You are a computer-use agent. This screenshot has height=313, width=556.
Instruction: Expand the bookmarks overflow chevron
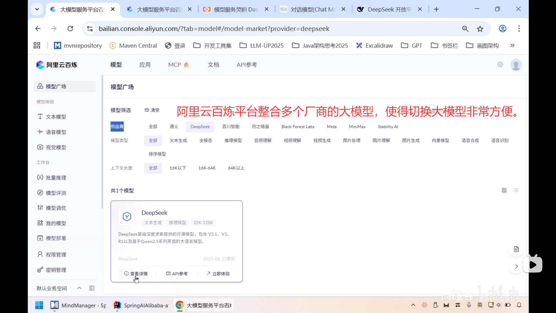(512, 45)
